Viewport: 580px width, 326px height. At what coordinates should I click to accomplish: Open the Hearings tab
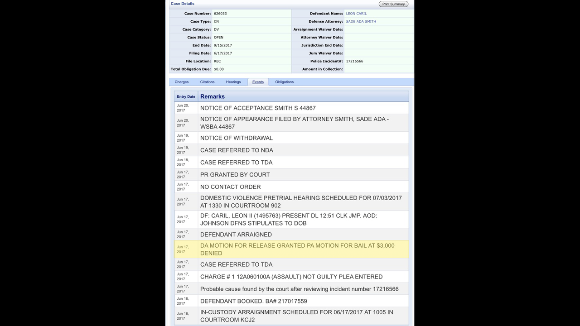click(233, 82)
